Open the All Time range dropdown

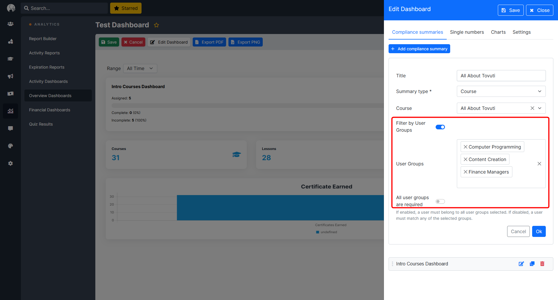click(x=140, y=68)
